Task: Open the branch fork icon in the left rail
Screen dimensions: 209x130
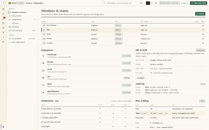Action: 3,32
